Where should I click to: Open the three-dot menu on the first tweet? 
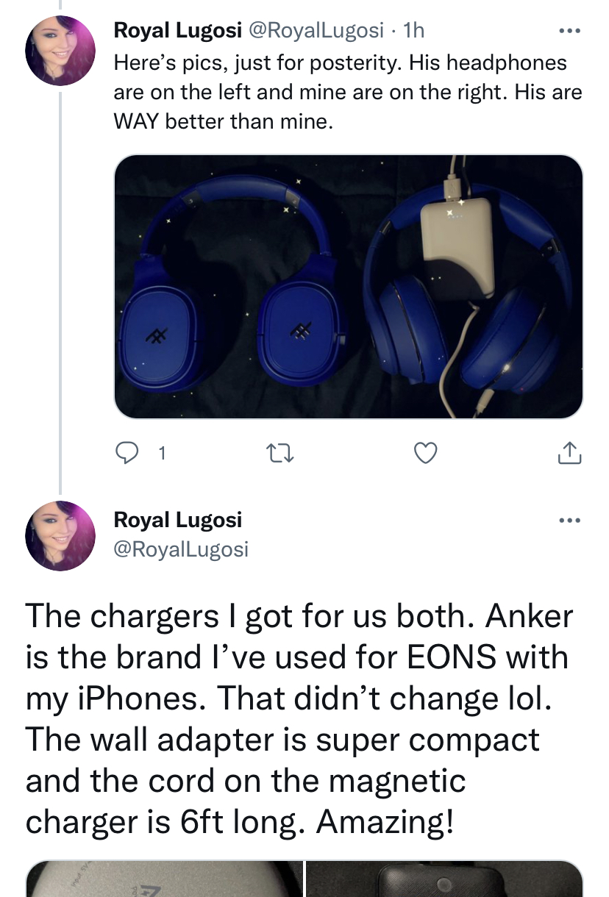point(570,32)
